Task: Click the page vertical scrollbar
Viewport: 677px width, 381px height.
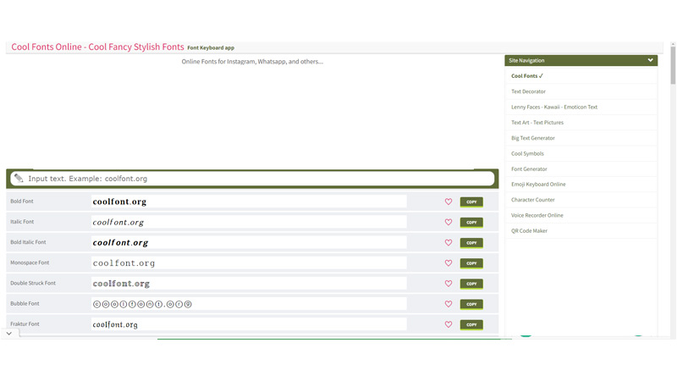Action: pyautogui.click(x=673, y=65)
